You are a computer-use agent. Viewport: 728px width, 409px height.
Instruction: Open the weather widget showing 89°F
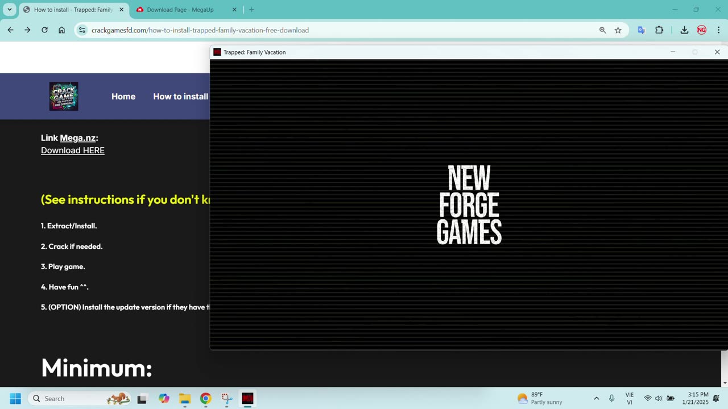tap(540, 398)
